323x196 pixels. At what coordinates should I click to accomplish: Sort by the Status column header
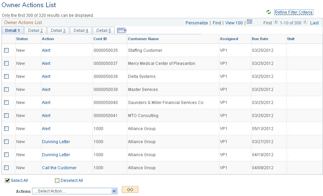pos(22,39)
